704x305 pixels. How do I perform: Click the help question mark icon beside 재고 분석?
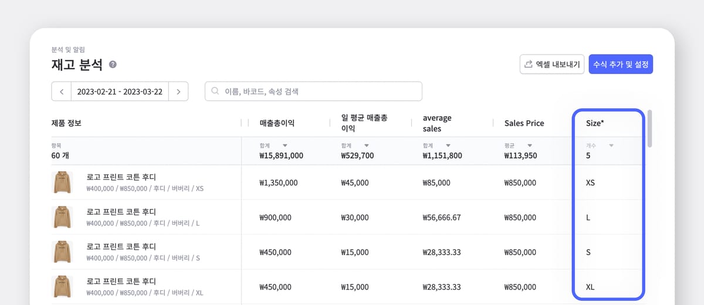tap(113, 65)
